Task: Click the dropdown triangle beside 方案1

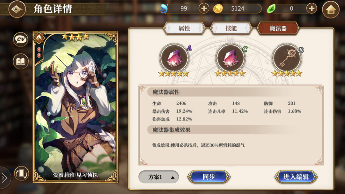Action: [x=173, y=177]
